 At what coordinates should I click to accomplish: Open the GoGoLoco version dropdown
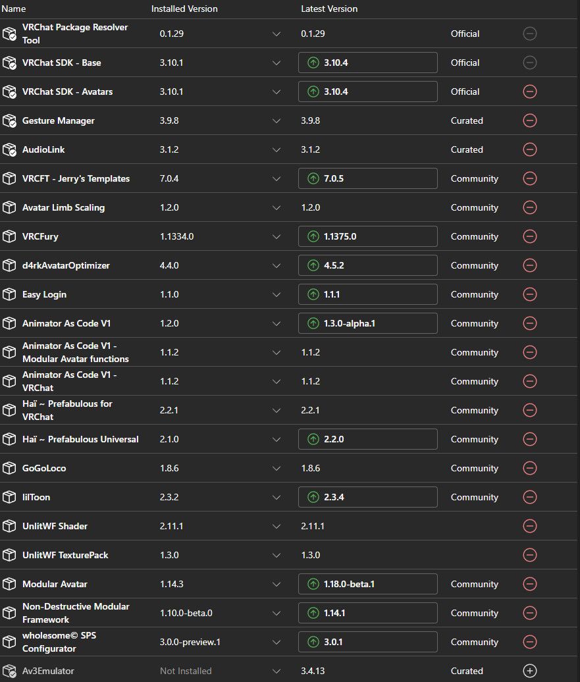coord(277,469)
